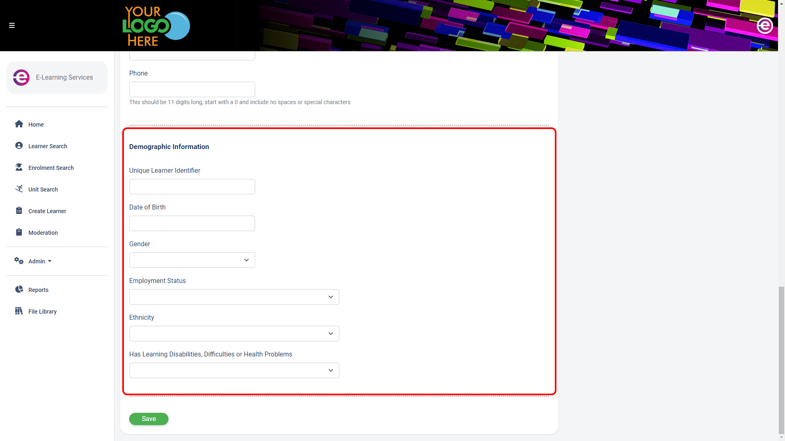Click the Enrolment Search graduate icon
The width and height of the screenshot is (785, 441).
coord(19,167)
